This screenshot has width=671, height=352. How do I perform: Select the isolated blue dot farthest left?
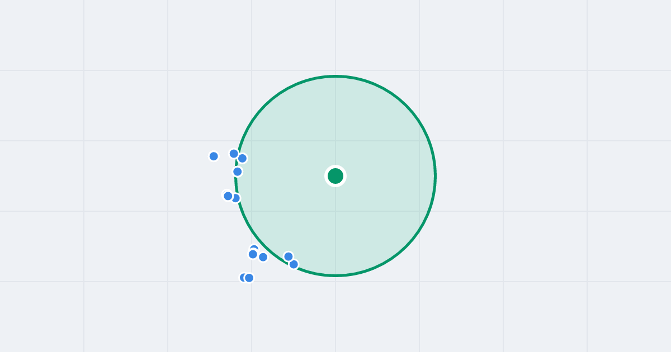pos(214,156)
